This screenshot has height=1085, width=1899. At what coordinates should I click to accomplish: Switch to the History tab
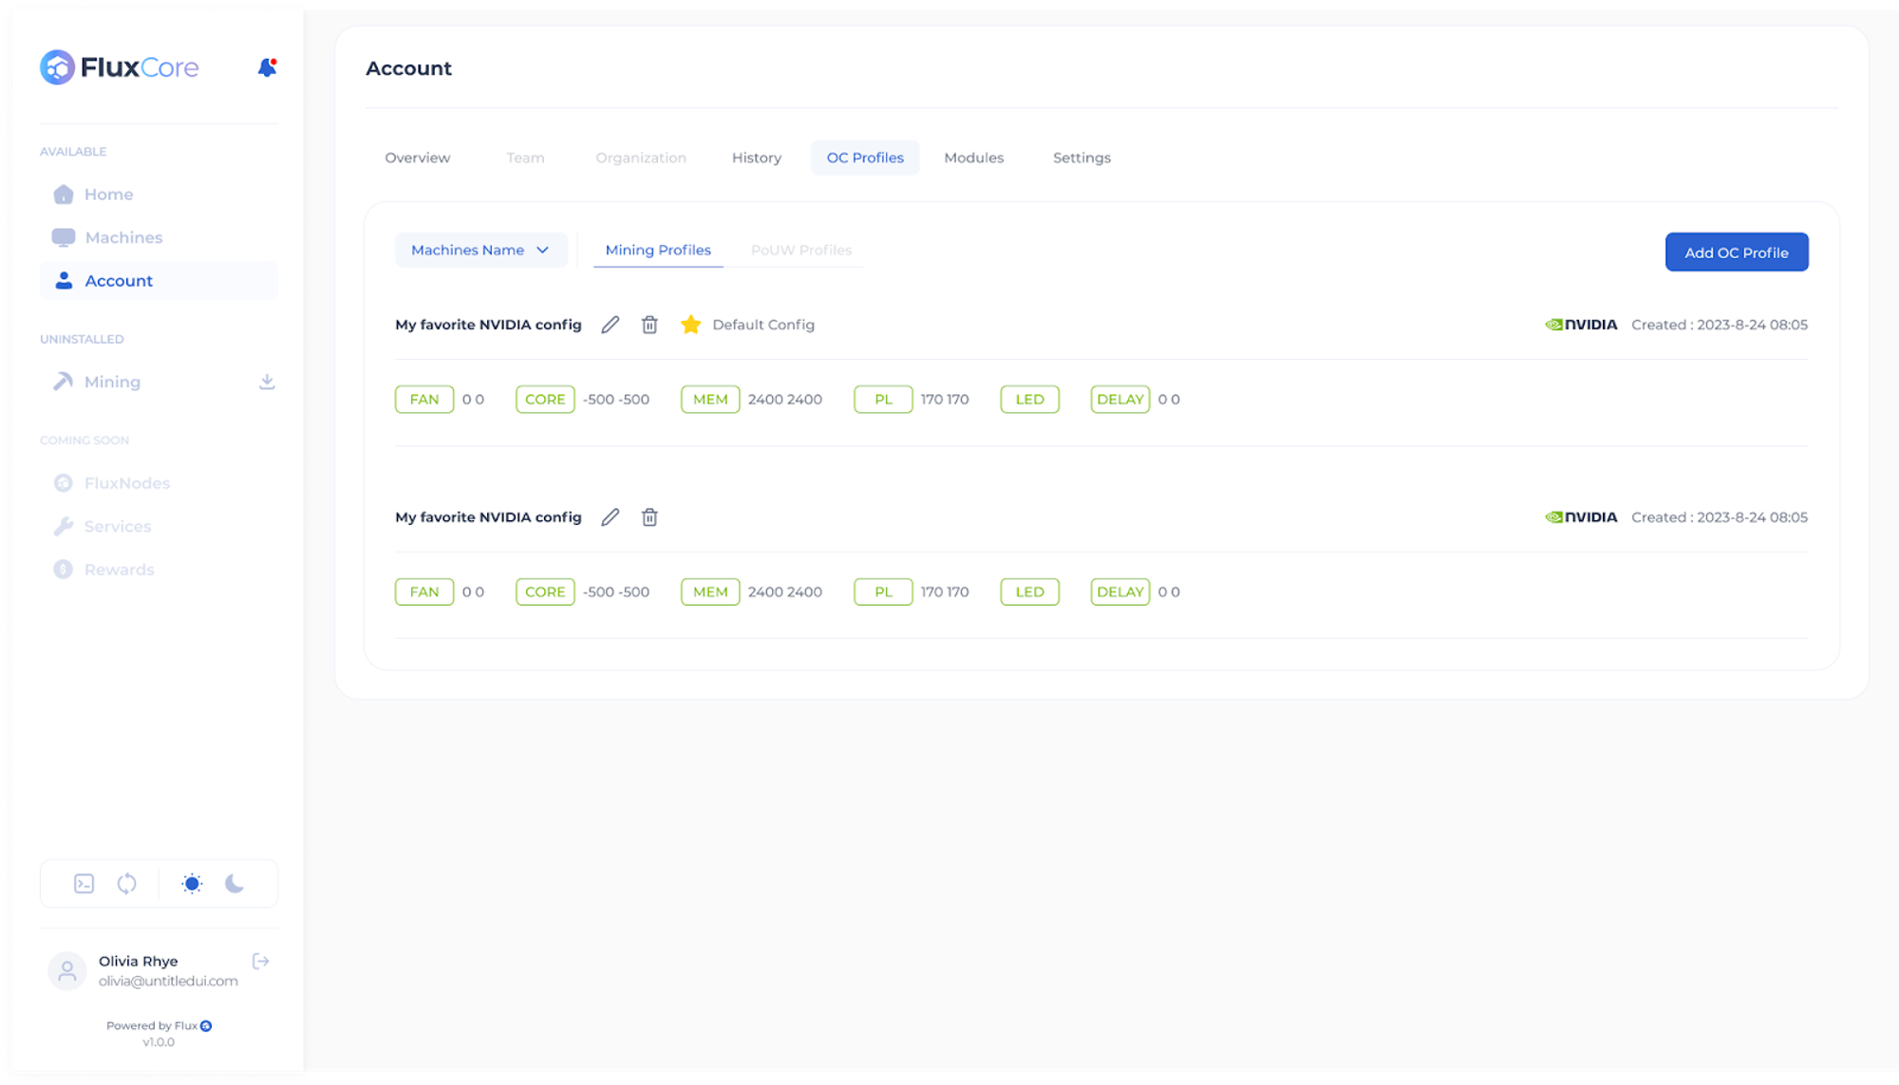click(x=756, y=158)
